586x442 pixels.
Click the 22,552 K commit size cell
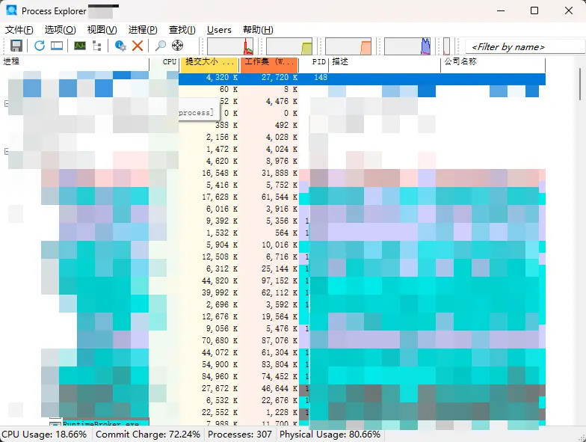220,413
